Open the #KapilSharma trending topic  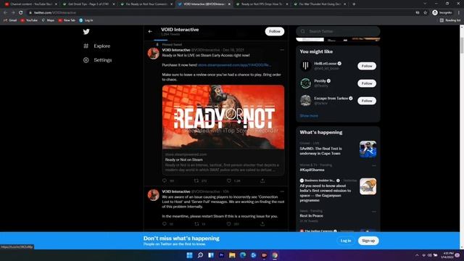pos(312,170)
